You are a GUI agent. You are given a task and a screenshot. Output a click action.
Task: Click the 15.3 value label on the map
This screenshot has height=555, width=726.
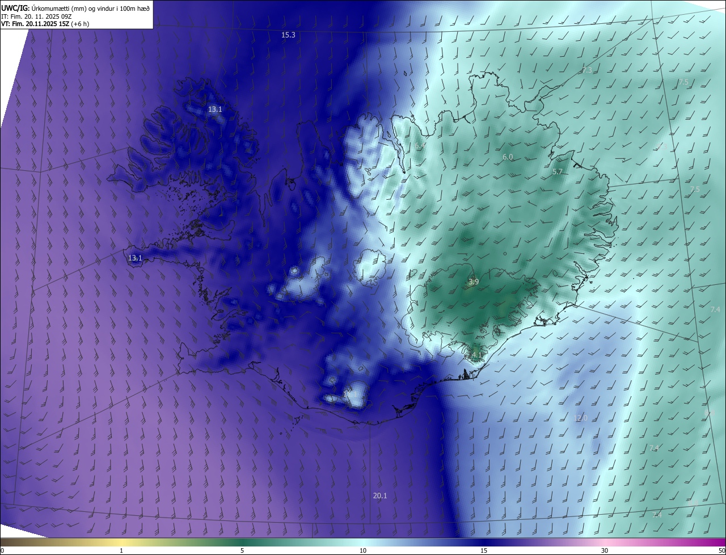coord(288,35)
